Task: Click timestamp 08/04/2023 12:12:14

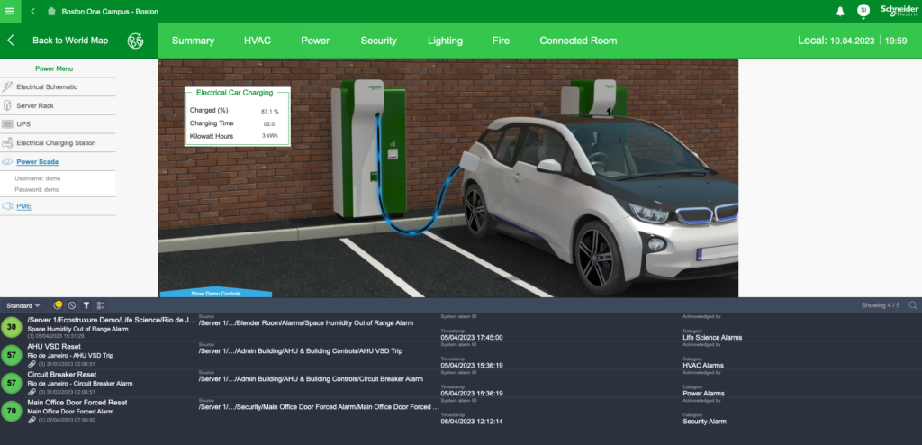Action: (x=472, y=422)
